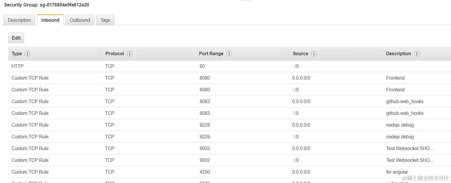Click Security Group ID sg-0176854e9fa612a20 title

tap(47, 5)
